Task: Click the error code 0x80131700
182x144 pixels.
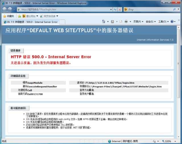Action: [x=35, y=94]
